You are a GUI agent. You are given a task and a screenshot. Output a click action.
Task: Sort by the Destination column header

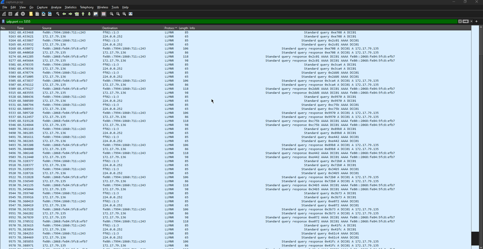tap(133, 28)
